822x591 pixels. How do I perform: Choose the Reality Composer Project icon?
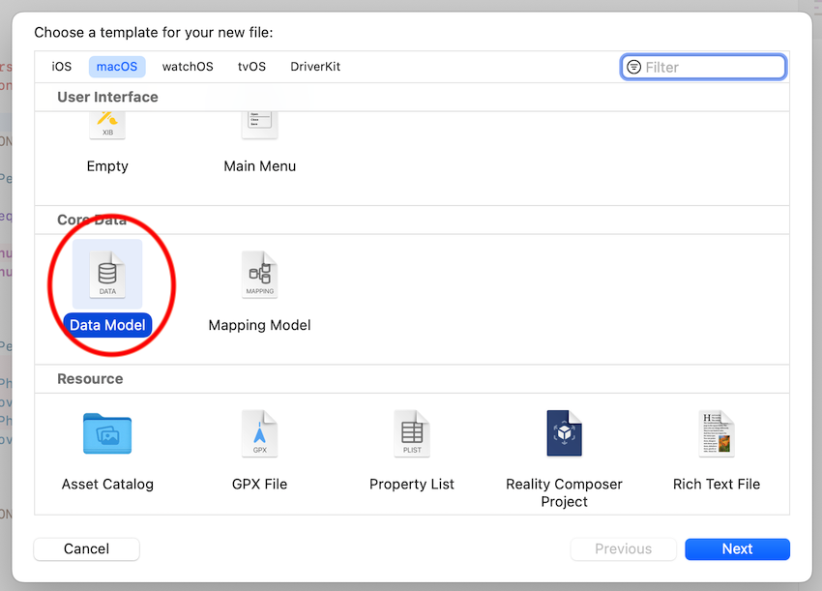(564, 433)
